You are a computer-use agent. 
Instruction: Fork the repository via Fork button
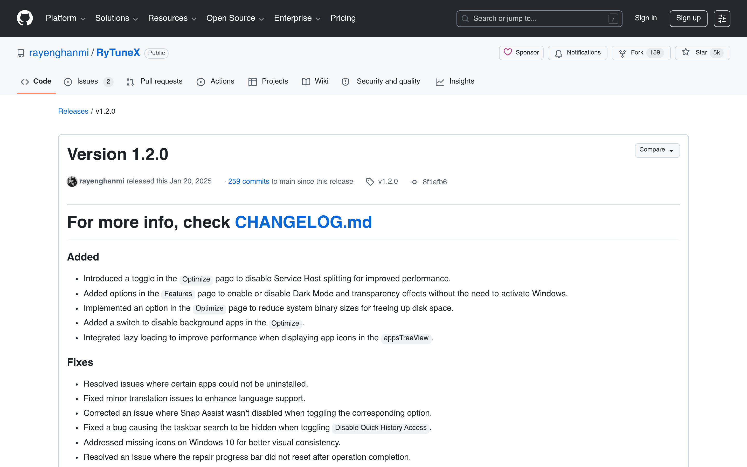[x=641, y=53]
